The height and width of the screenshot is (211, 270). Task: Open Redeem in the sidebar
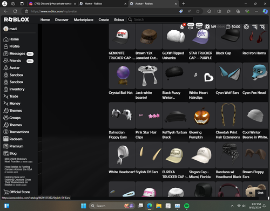(x=13, y=139)
